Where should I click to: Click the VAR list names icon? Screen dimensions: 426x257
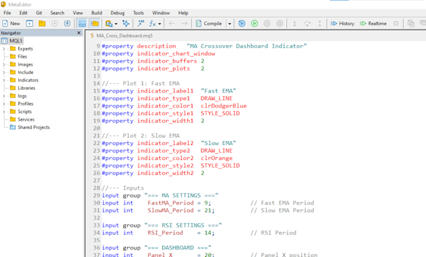(141, 24)
